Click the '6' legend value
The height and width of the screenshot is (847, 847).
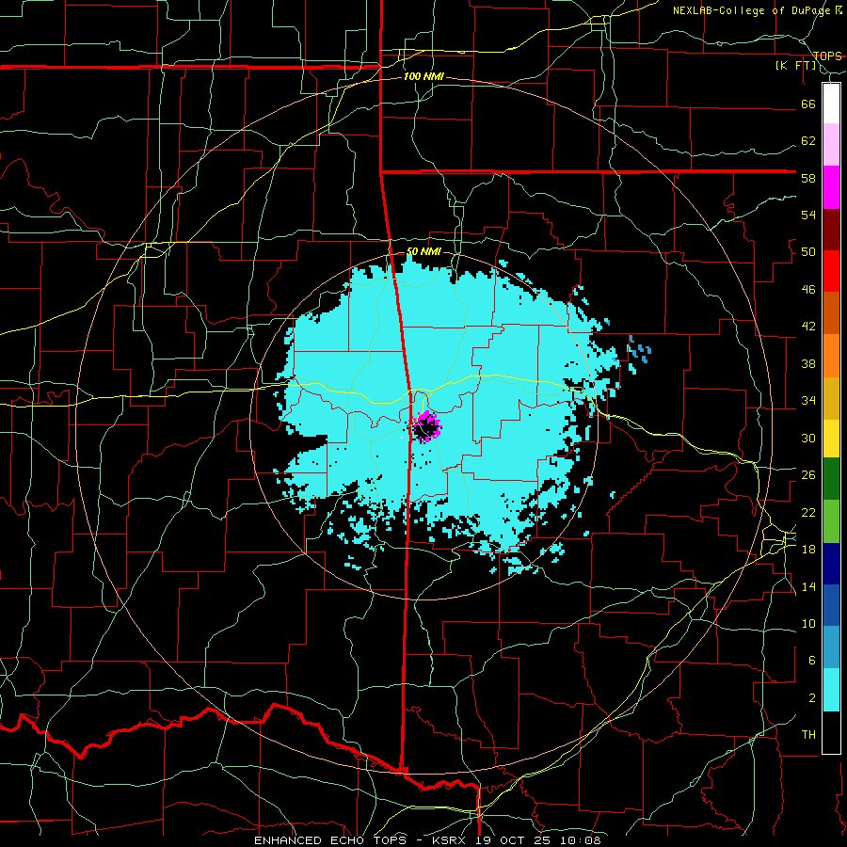point(812,661)
